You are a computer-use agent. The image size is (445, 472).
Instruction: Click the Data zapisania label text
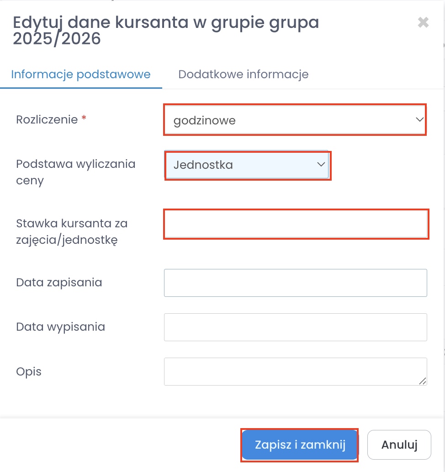click(x=59, y=282)
